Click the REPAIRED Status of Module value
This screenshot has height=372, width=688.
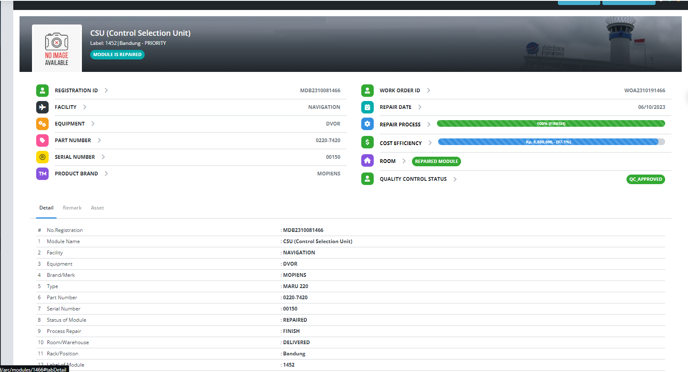295,320
